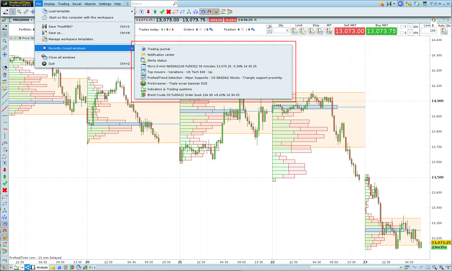Select the red down arrow drawing tool in top toolbar
Viewport: 452px width, 271px height.
pyautogui.click(x=148, y=12)
